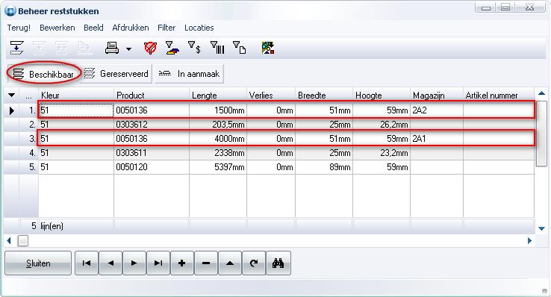
Task: Open the print options dropdown arrow
Action: tap(129, 49)
